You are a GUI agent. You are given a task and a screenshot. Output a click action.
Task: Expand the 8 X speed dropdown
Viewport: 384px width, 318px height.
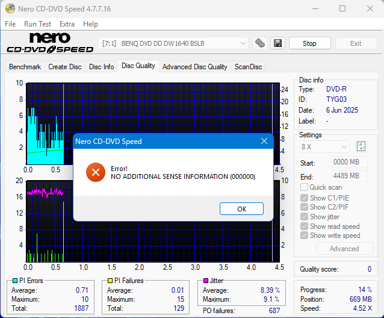click(x=324, y=146)
